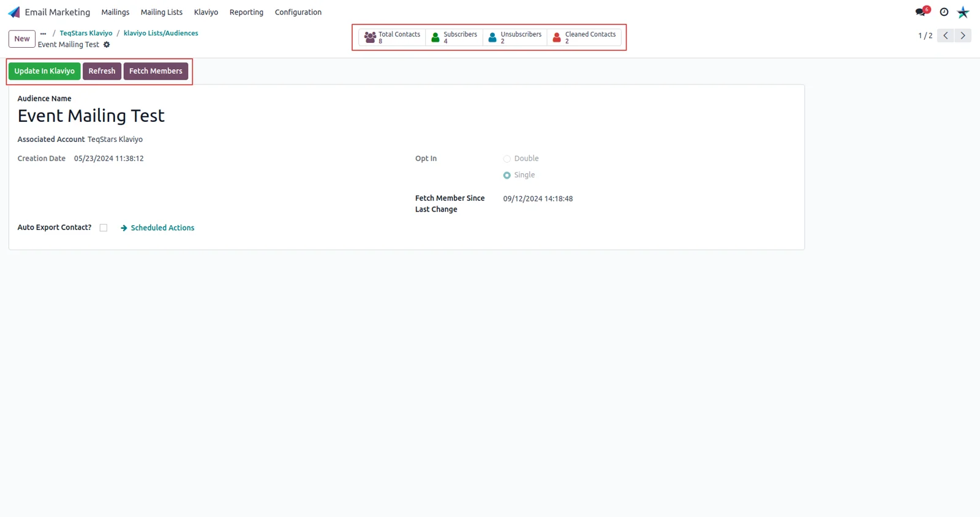Image resolution: width=980 pixels, height=517 pixels.
Task: Open the record settings gear icon
Action: (x=107, y=45)
